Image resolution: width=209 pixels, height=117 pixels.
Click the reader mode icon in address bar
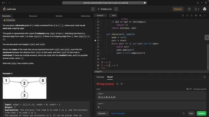click(145, 3)
